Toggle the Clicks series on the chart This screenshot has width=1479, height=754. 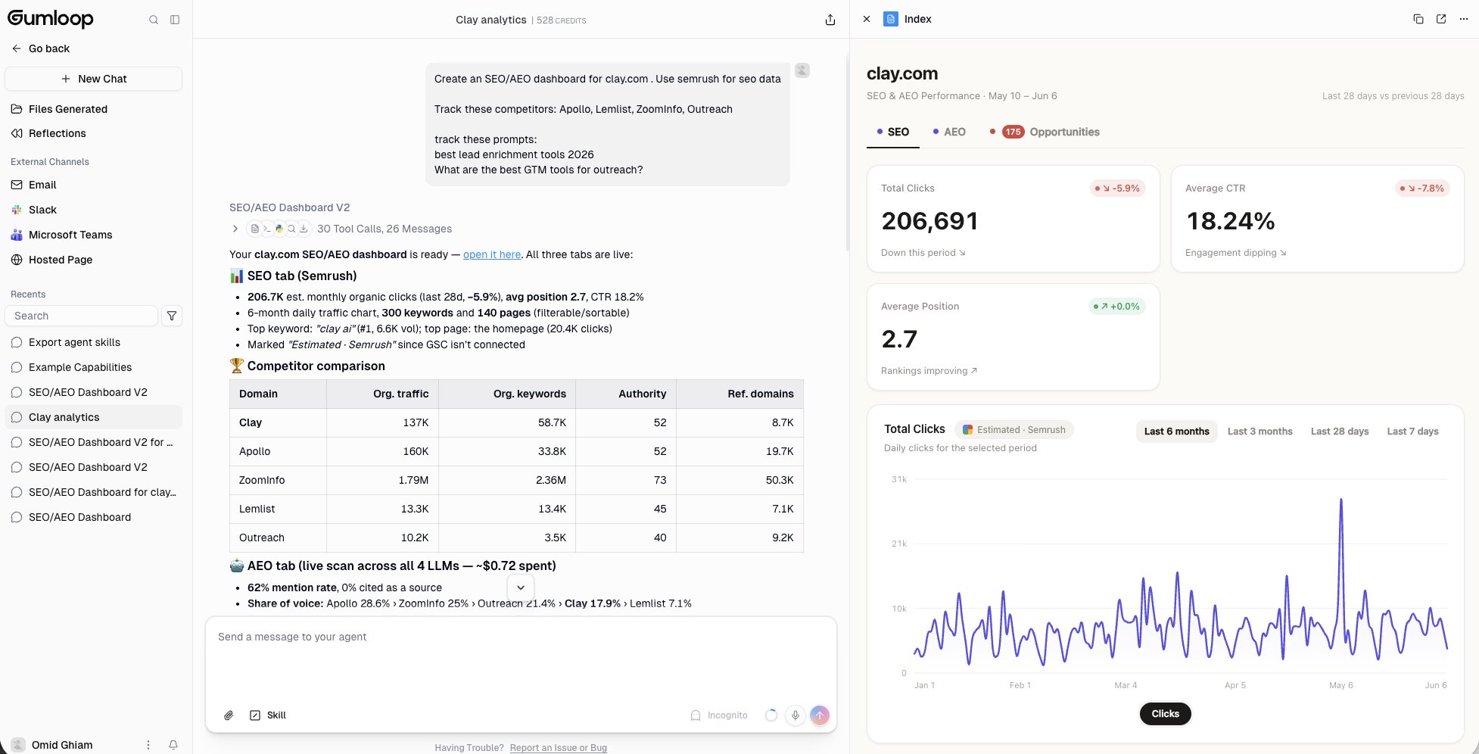coord(1166,714)
